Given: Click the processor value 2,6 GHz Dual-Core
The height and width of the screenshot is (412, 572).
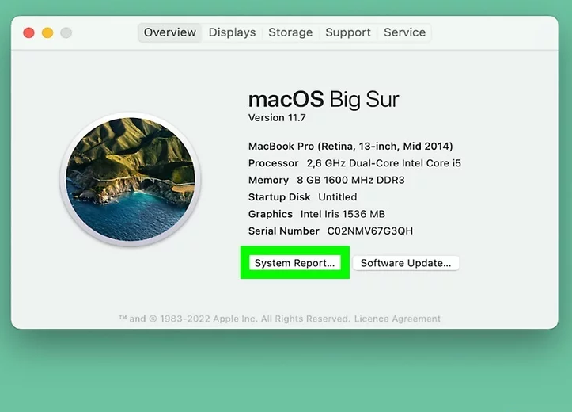Looking at the screenshot, I should click(x=384, y=163).
